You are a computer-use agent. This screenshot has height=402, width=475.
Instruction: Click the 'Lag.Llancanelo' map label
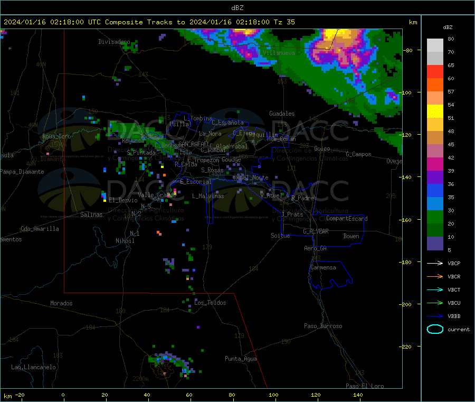pos(33,368)
